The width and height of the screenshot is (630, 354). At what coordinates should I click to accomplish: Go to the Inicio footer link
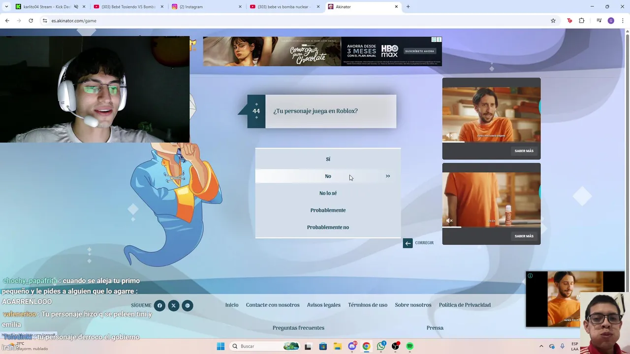pyautogui.click(x=232, y=305)
